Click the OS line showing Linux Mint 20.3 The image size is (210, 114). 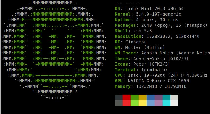pyautogui.click(x=149, y=9)
